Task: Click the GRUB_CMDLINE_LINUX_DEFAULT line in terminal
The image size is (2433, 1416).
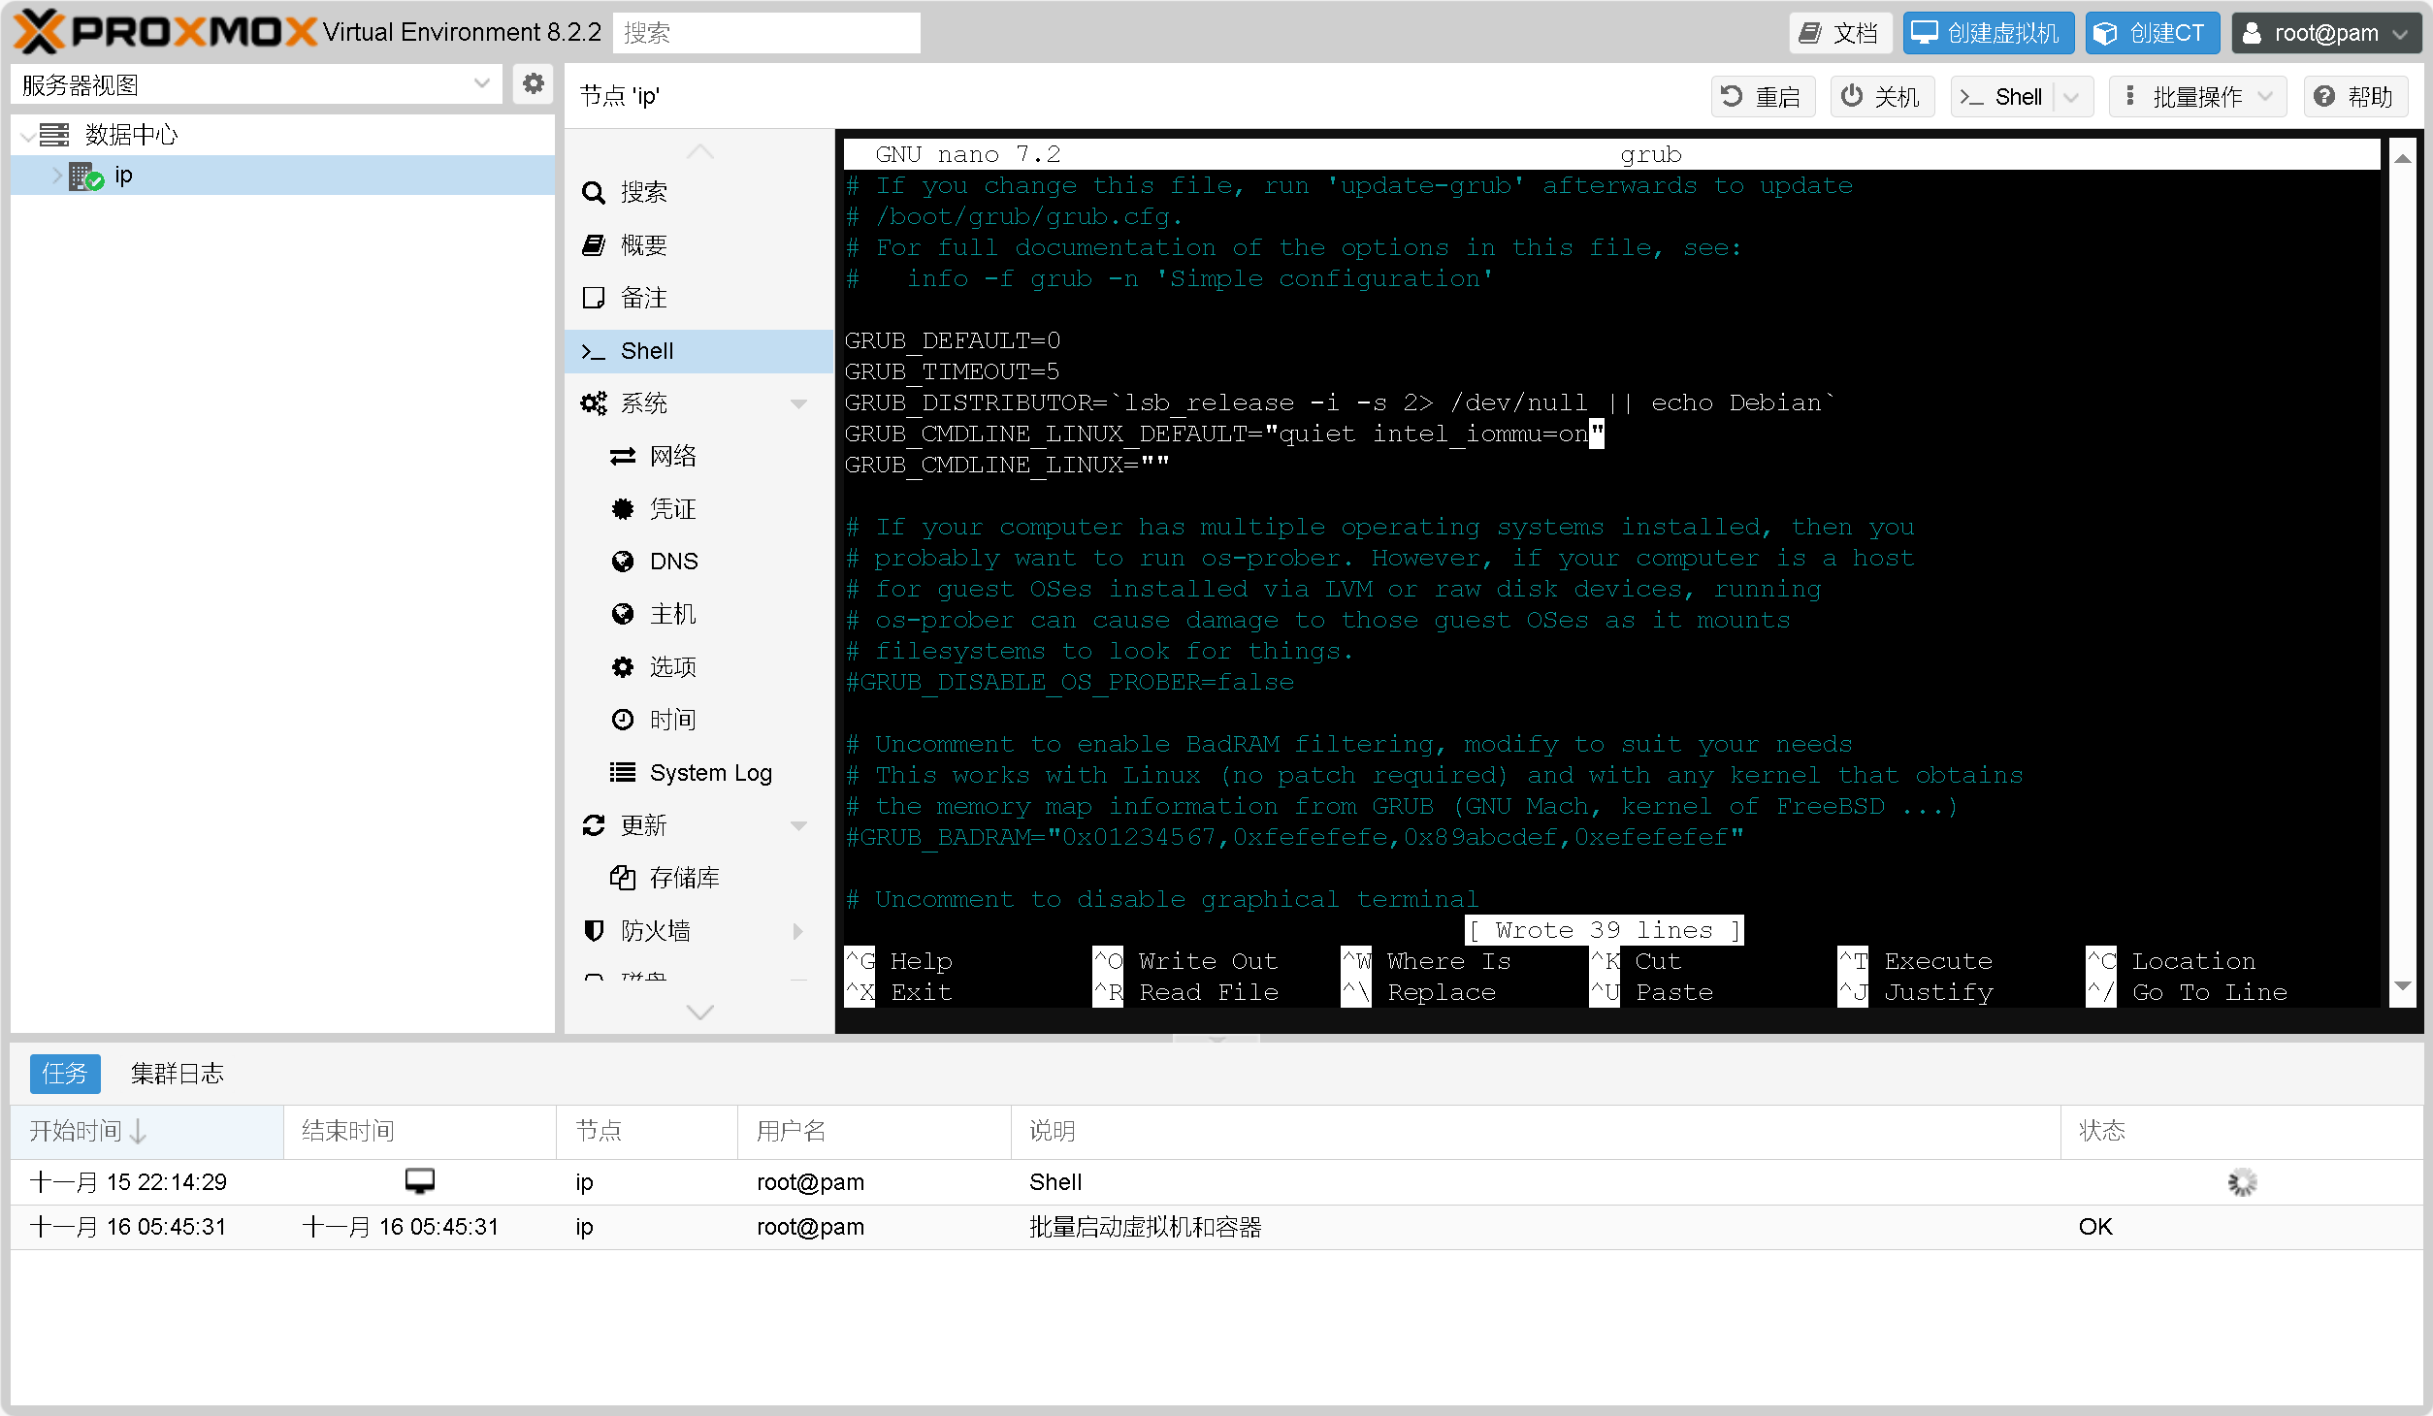Action: pos(1224,434)
